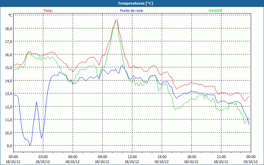Click the 9,0 y-axis value
264x165 pixels.
click(10, 146)
